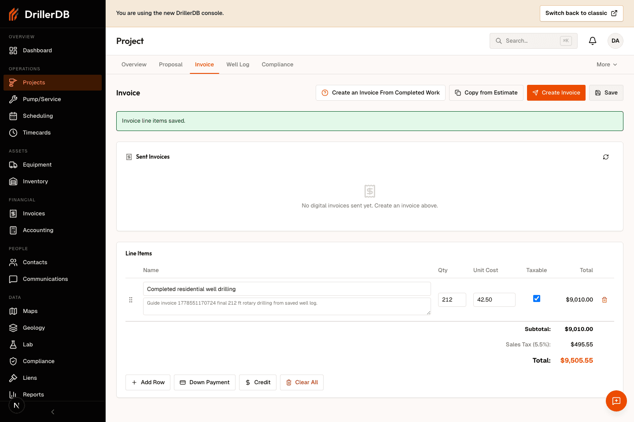The width and height of the screenshot is (634, 422).
Task: Open Maps under Data
Action: click(x=52, y=311)
